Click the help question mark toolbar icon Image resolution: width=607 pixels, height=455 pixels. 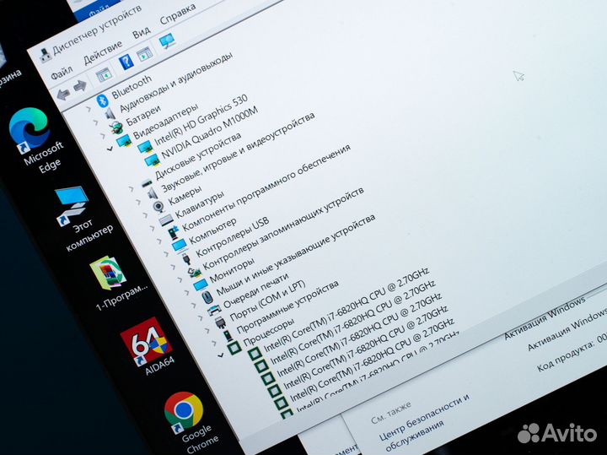coord(126,62)
